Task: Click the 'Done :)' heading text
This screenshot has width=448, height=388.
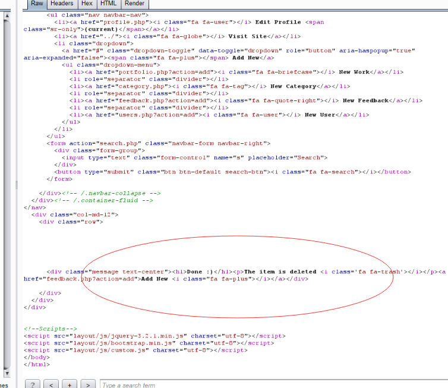Action: 200,272
